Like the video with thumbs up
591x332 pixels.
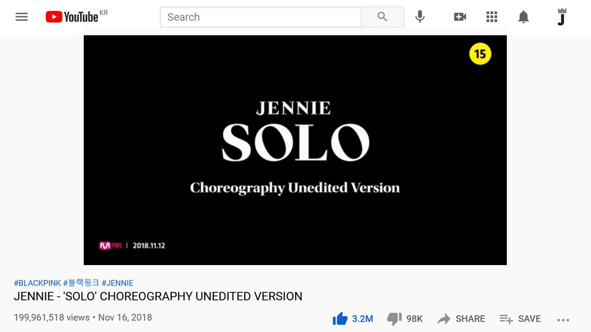[340, 319]
